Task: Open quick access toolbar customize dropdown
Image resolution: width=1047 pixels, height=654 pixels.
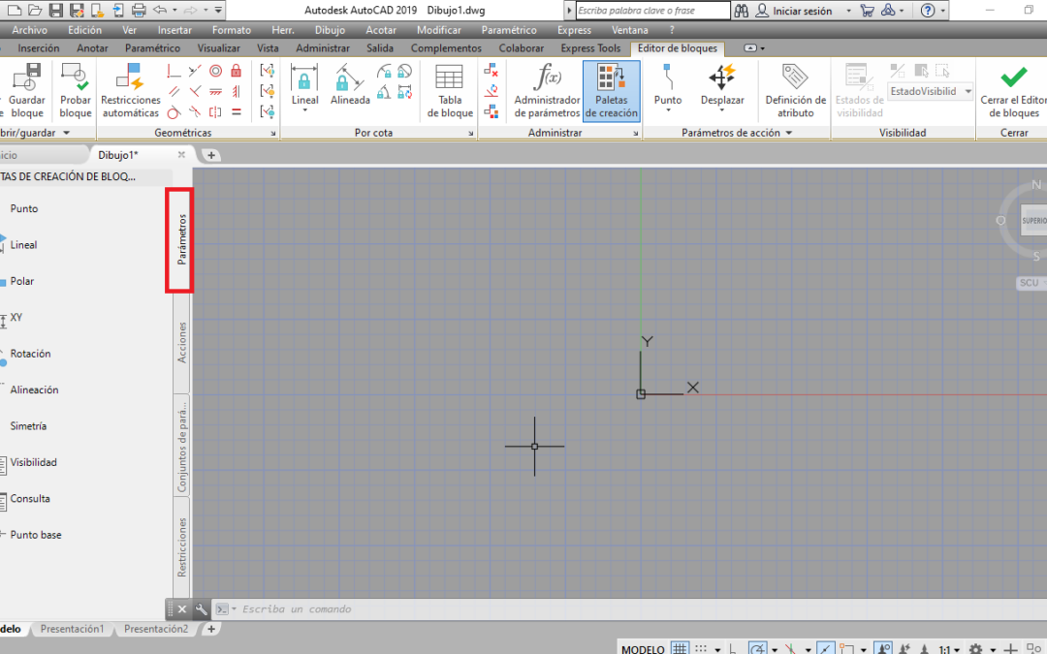Action: 218,10
